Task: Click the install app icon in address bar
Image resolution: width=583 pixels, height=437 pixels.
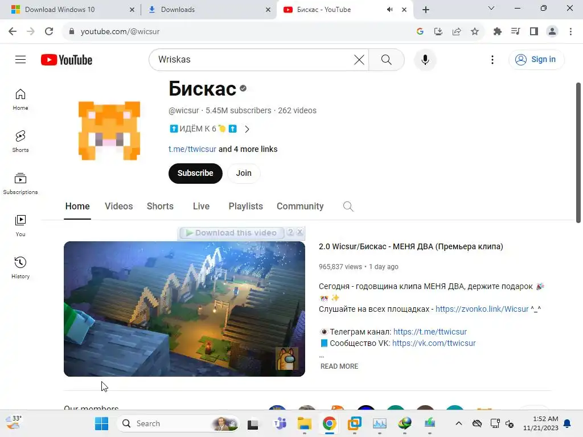Action: coord(438,32)
